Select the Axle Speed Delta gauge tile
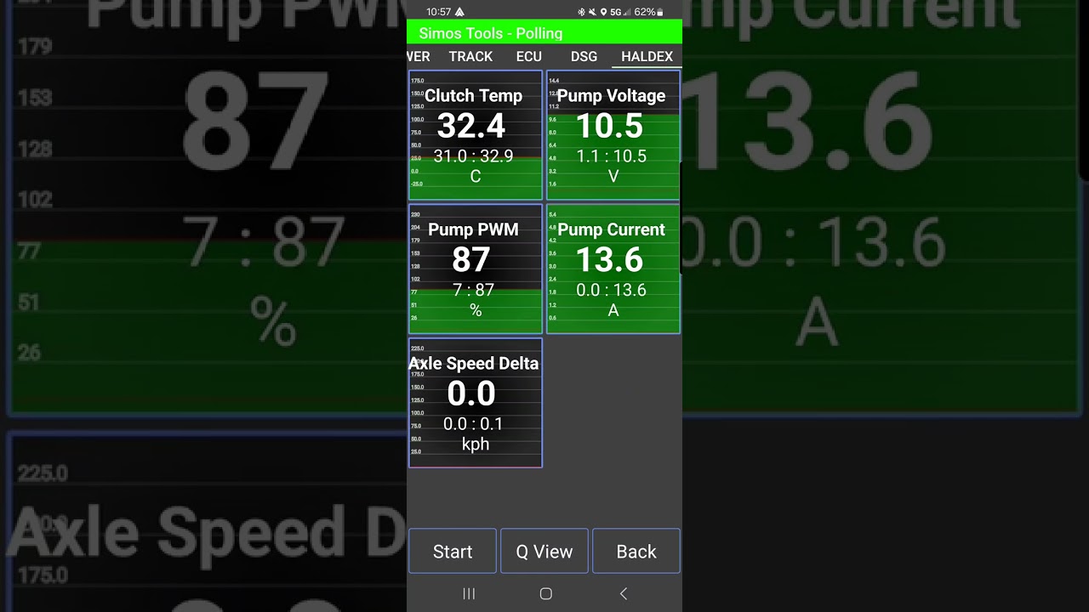 [x=476, y=403]
